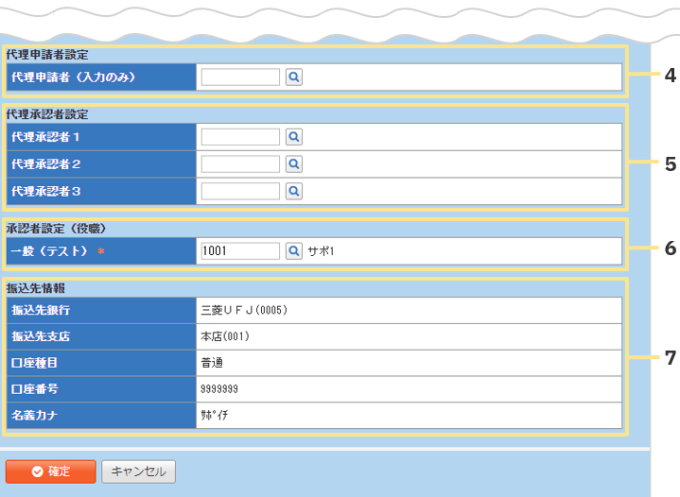This screenshot has width=680, height=497.
Task: Focus the 代理申請者（入力のみ） input box
Action: (x=240, y=77)
